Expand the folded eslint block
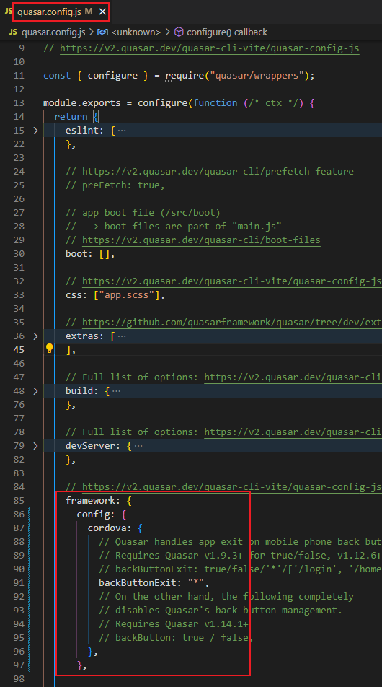The width and height of the screenshot is (382, 687). (36, 131)
